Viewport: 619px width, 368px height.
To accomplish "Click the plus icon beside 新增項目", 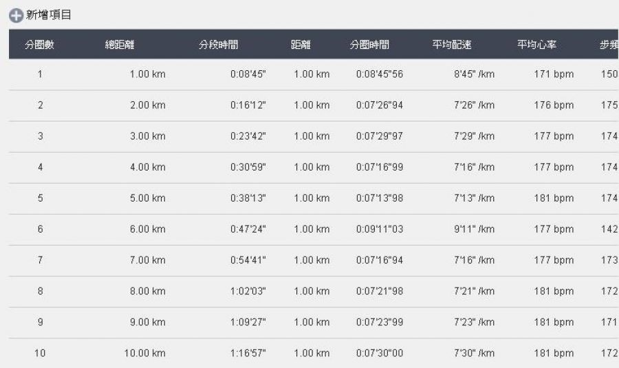I will (15, 15).
